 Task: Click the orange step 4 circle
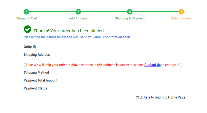(181, 12)
